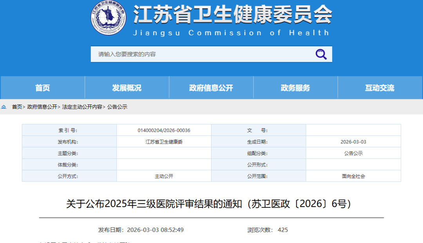Click the Jiangsu Commission of Health emblem logo
Image resolution: width=423 pixels, height=243 pixels.
tap(109, 18)
